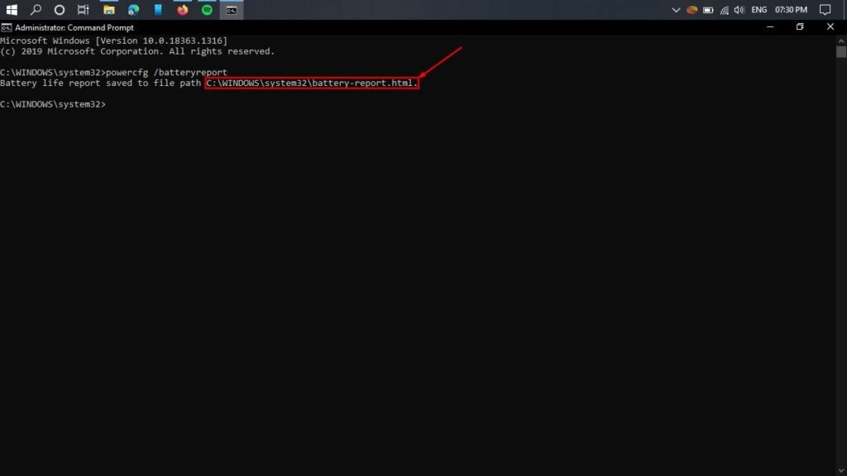Open the clock showing 07:30 PM
This screenshot has width=847, height=476.
pyautogui.click(x=791, y=10)
